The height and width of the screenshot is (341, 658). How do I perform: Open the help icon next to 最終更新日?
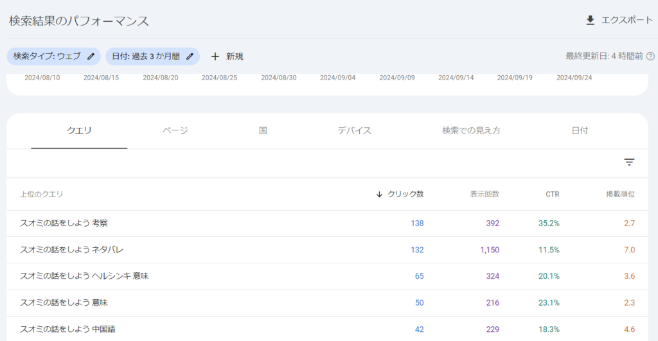[x=650, y=57]
